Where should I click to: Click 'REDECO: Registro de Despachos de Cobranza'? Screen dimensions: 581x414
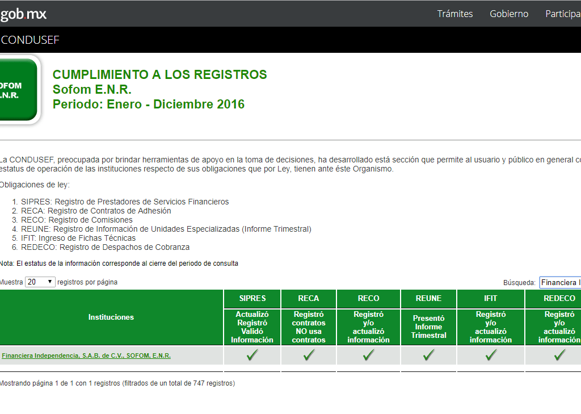105,247
